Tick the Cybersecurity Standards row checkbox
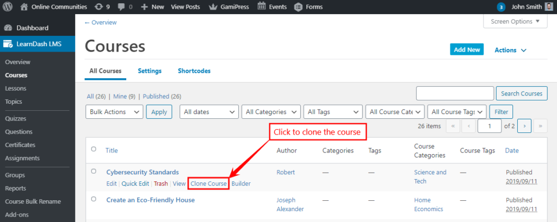Screen dimensions: 557x222 point(94,171)
